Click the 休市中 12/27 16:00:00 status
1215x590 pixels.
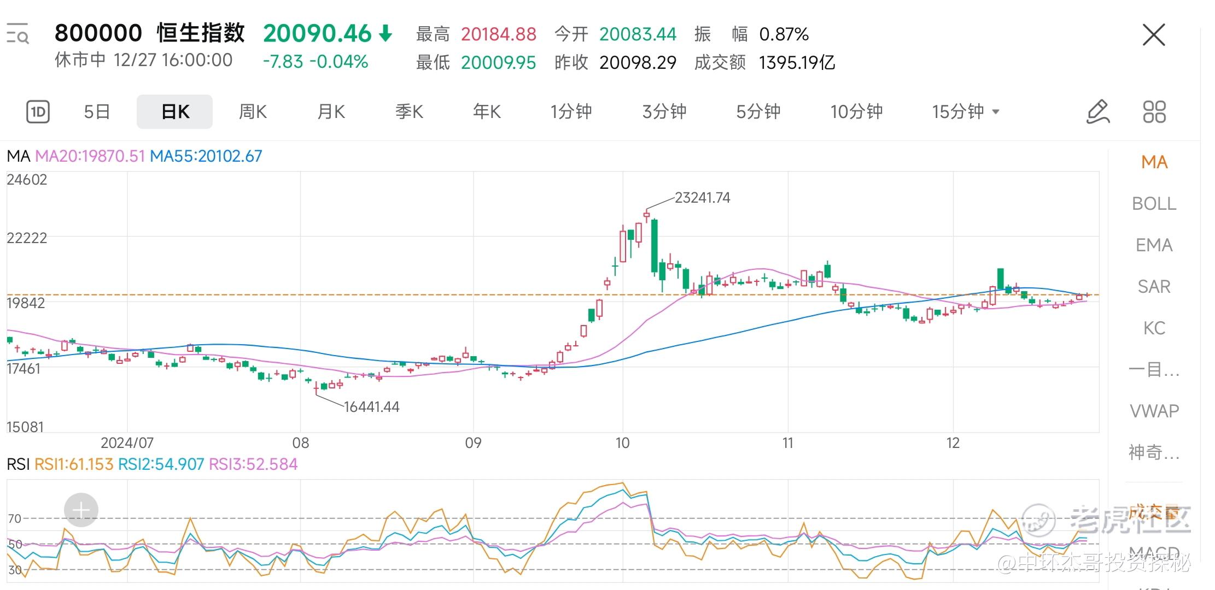pos(144,60)
